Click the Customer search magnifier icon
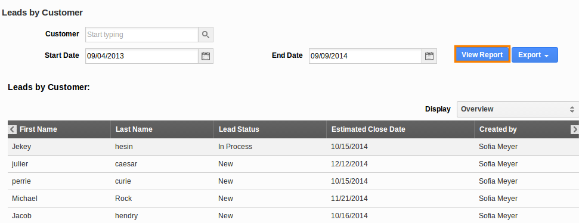Image resolution: width=579 pixels, height=223 pixels. pos(206,35)
